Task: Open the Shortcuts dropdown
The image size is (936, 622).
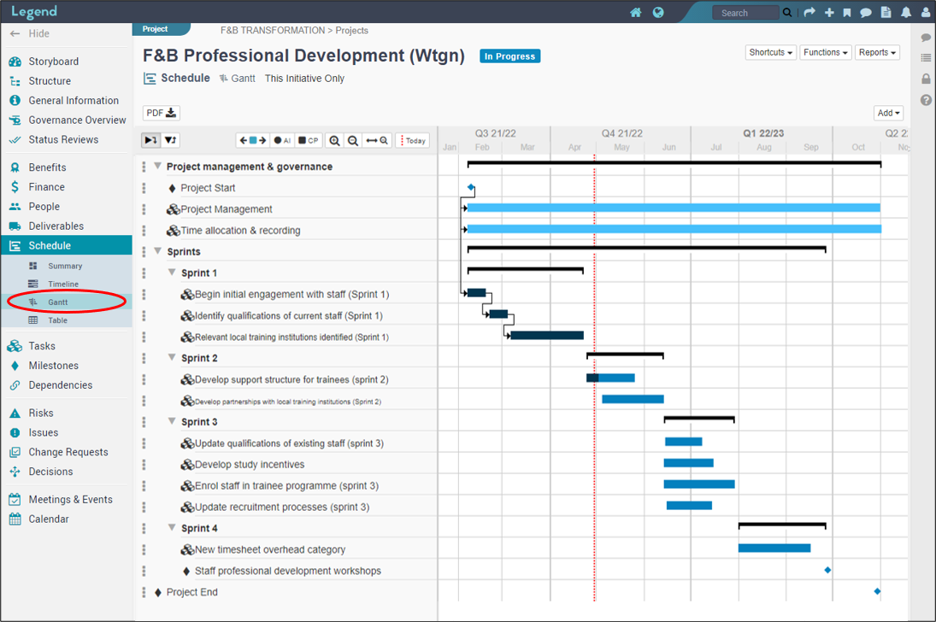Action: point(771,52)
